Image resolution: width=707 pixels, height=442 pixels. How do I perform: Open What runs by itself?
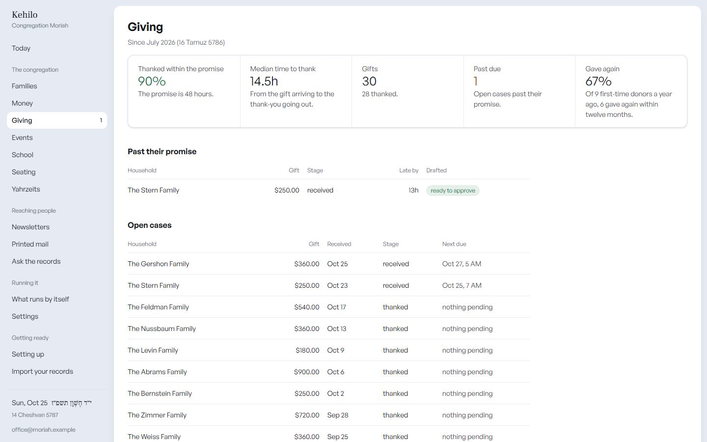57,299
